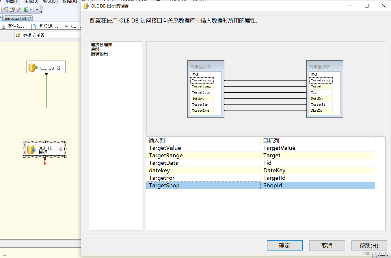This screenshot has height=258, width=391.
Task: Select 连接管理器 page in editor
Action: click(101, 45)
